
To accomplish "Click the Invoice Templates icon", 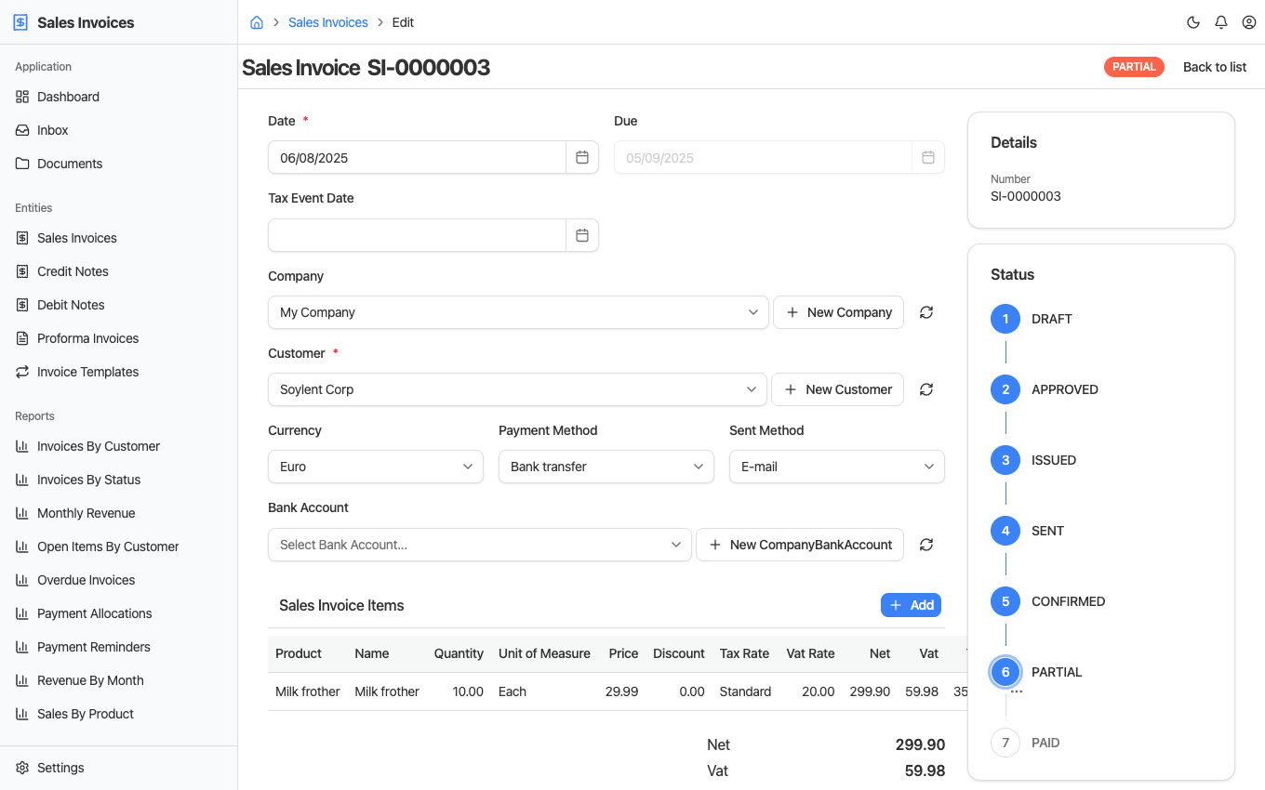I will 22,372.
